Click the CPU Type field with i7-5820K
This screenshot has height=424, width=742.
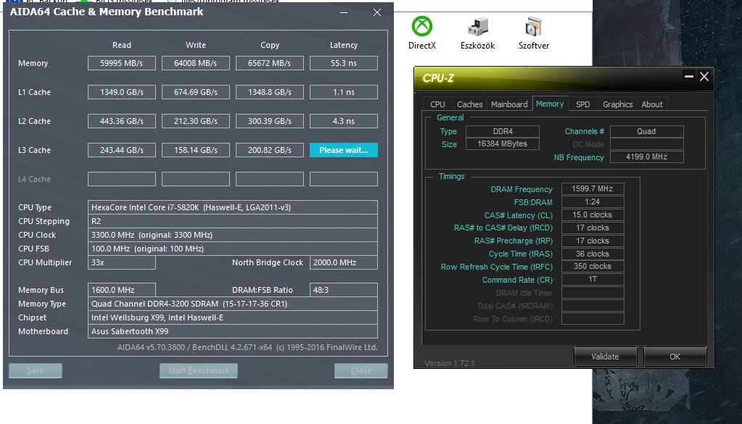pos(233,207)
